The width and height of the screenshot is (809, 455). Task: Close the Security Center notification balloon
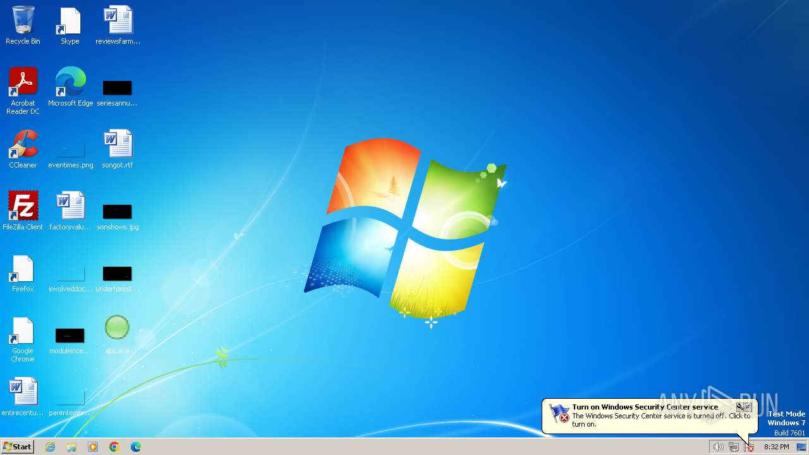(x=748, y=407)
